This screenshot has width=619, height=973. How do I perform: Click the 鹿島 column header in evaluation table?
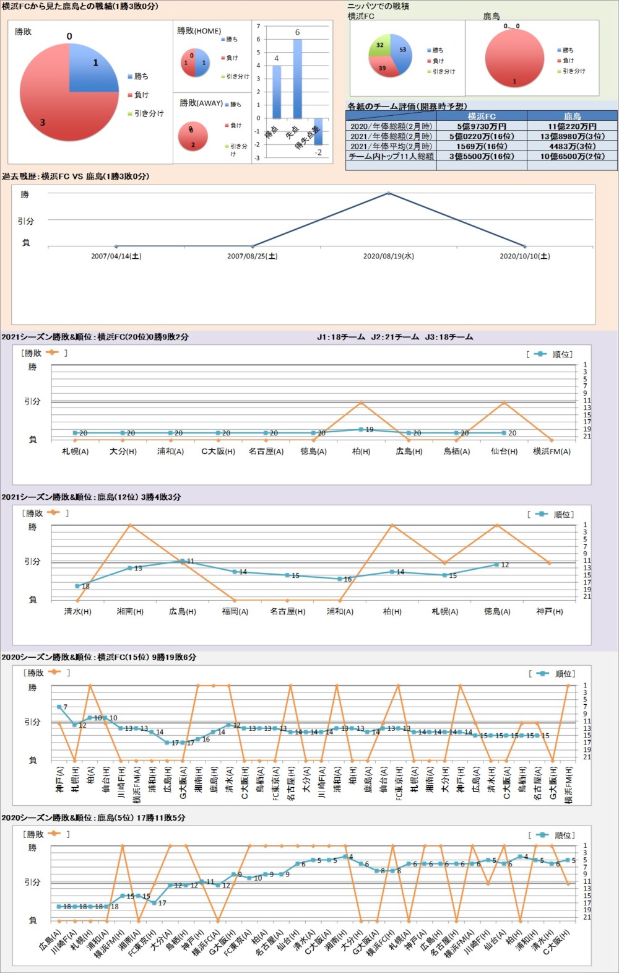[x=572, y=116]
